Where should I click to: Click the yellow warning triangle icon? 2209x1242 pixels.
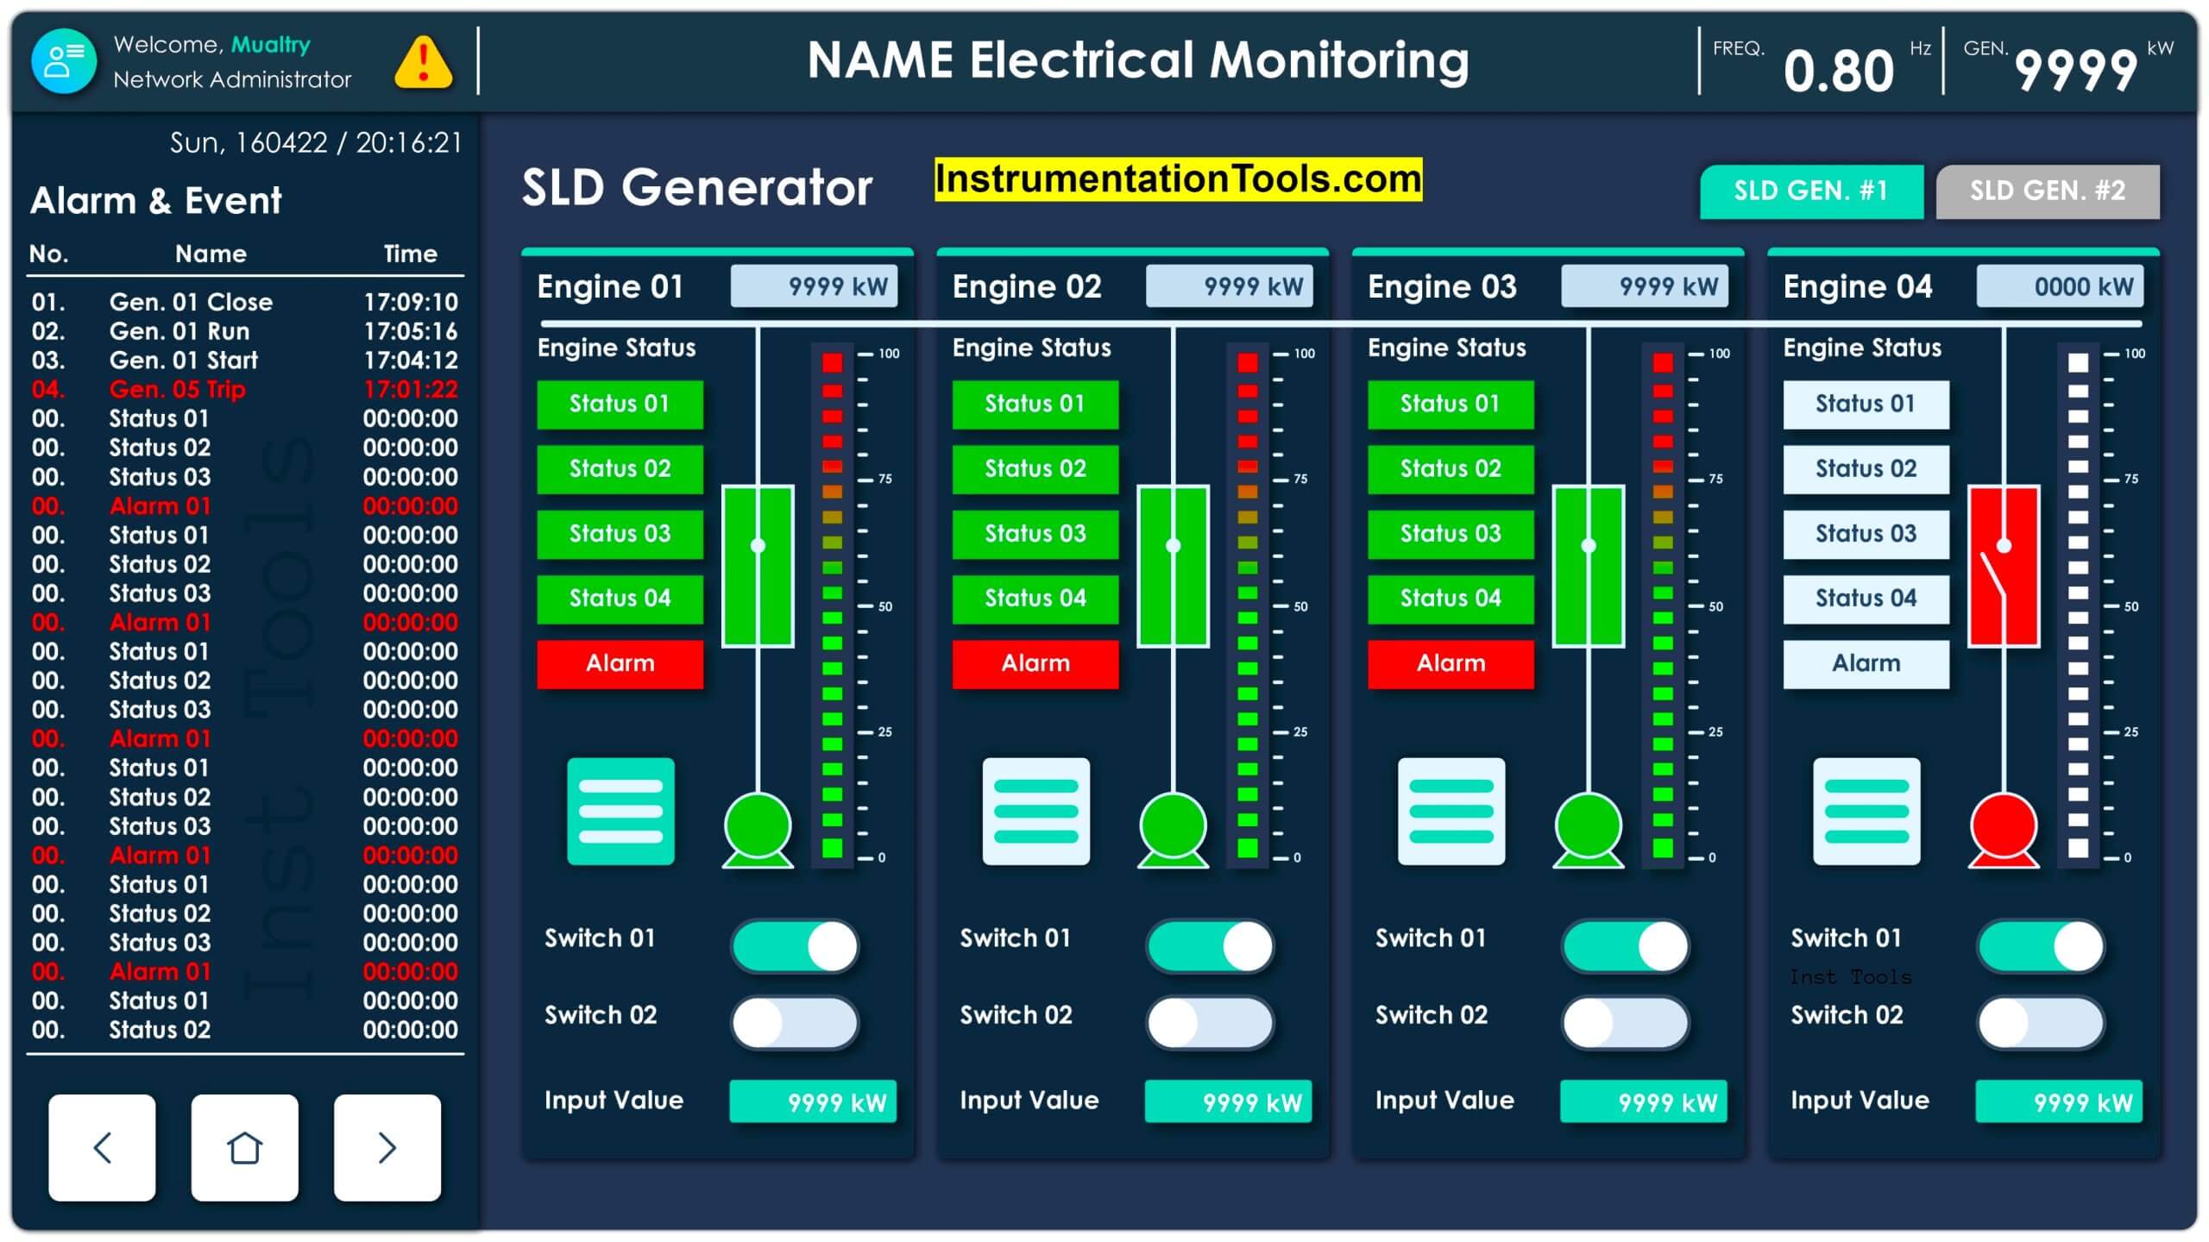click(x=423, y=62)
